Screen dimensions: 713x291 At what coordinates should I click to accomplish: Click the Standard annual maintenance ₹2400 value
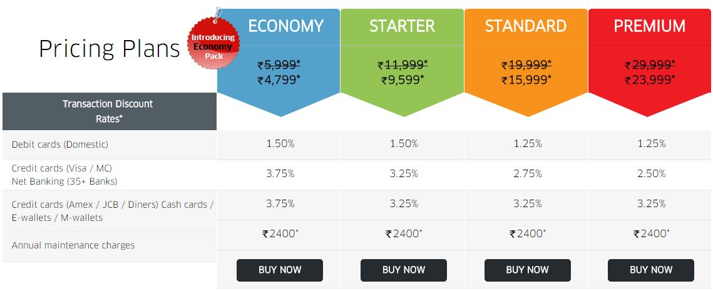coord(528,233)
